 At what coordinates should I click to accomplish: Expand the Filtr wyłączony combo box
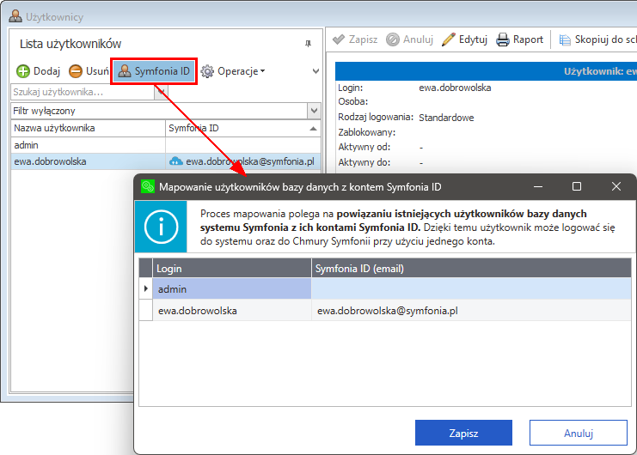click(314, 110)
